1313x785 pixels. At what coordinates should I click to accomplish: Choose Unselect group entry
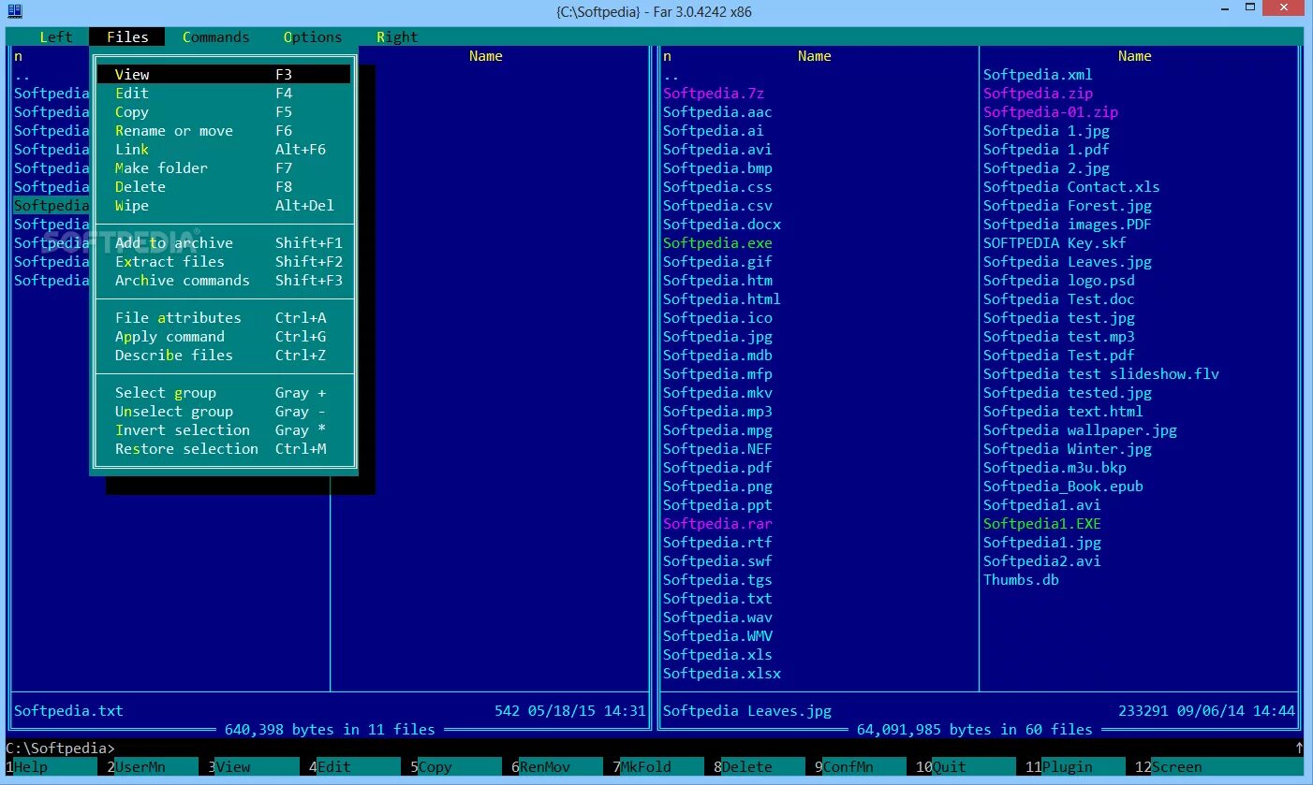click(x=224, y=412)
